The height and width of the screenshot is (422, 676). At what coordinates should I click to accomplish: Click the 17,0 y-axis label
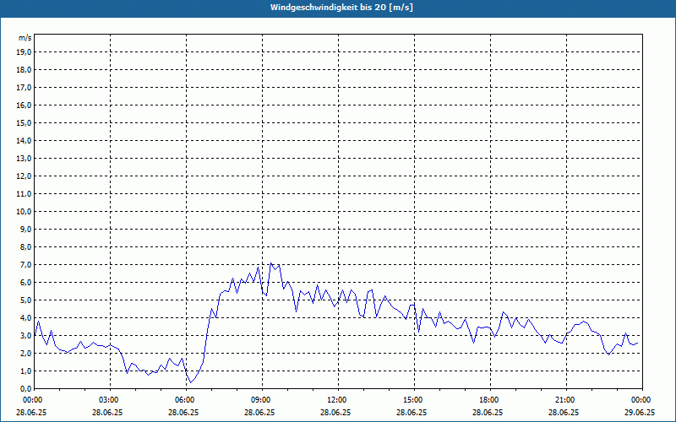click(x=24, y=88)
